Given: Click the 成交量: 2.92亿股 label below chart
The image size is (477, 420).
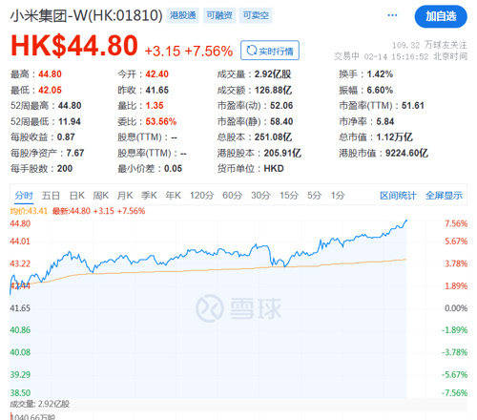Looking at the screenshot, I should [x=39, y=404].
